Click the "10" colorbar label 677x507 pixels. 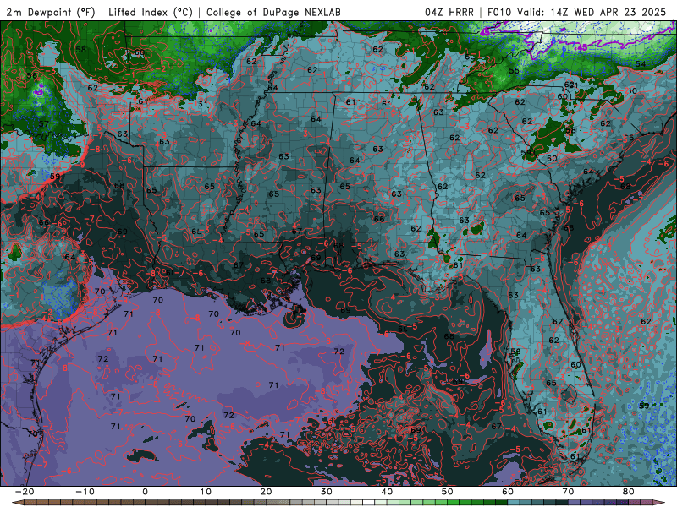point(206,492)
